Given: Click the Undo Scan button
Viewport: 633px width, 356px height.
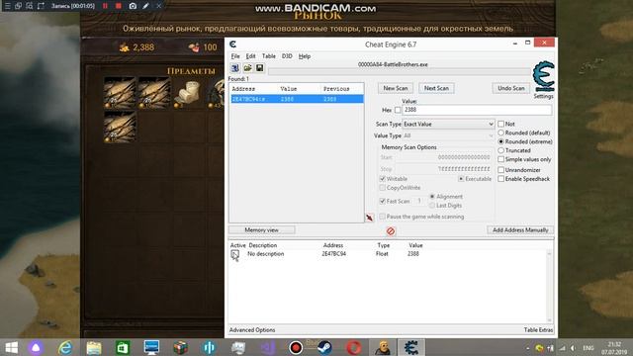Looking at the screenshot, I should [x=510, y=88].
